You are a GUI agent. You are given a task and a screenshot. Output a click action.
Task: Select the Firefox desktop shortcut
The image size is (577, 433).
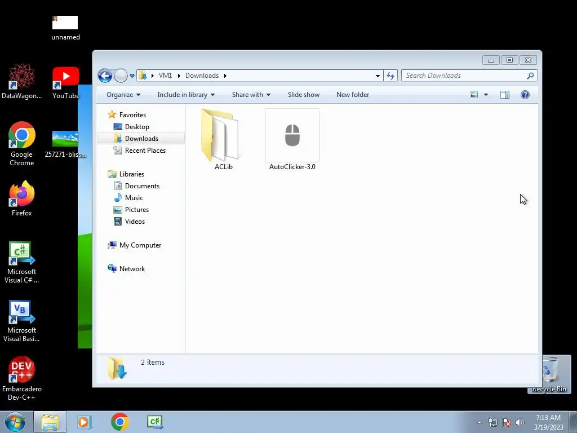22,198
